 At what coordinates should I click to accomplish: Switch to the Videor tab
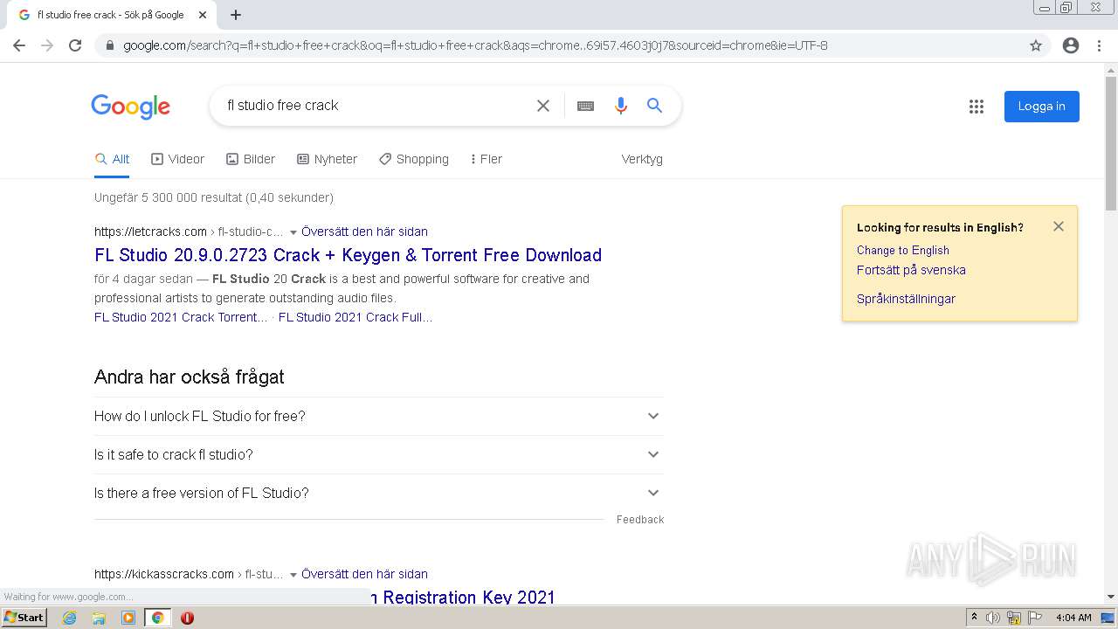click(177, 159)
